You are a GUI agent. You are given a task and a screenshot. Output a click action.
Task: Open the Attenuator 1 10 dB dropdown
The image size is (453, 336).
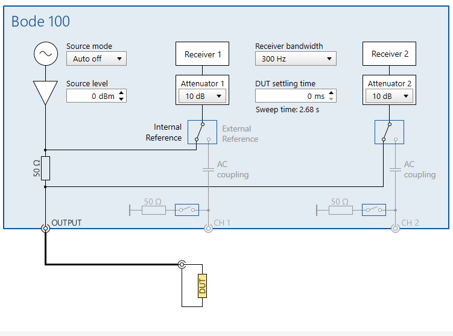click(x=202, y=96)
